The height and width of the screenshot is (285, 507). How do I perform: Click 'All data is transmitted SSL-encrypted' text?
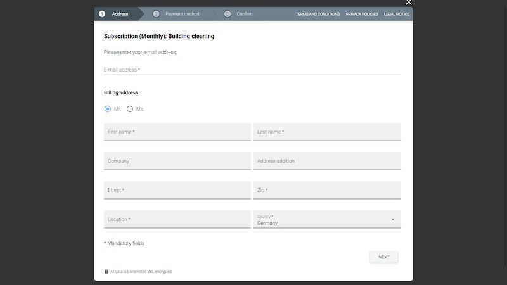point(141,272)
